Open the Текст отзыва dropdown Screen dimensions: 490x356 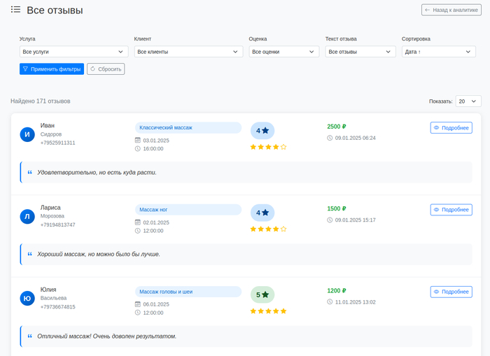360,52
